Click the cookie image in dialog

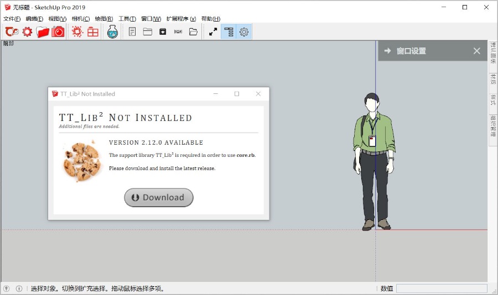click(x=82, y=161)
